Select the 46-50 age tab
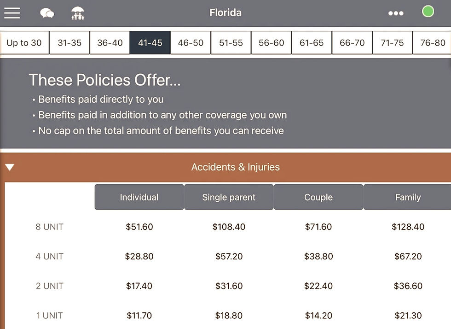This screenshot has width=451, height=329. coord(191,43)
